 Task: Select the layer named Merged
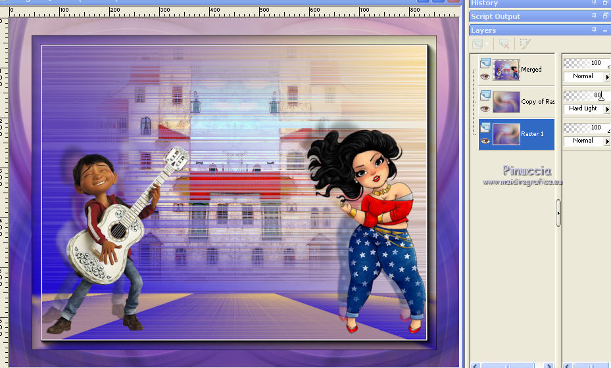click(x=531, y=69)
